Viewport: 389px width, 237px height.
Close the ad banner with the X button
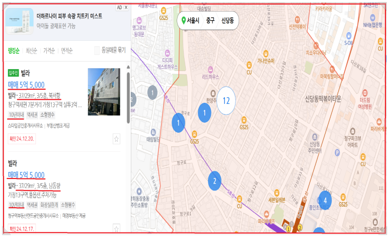126,8
